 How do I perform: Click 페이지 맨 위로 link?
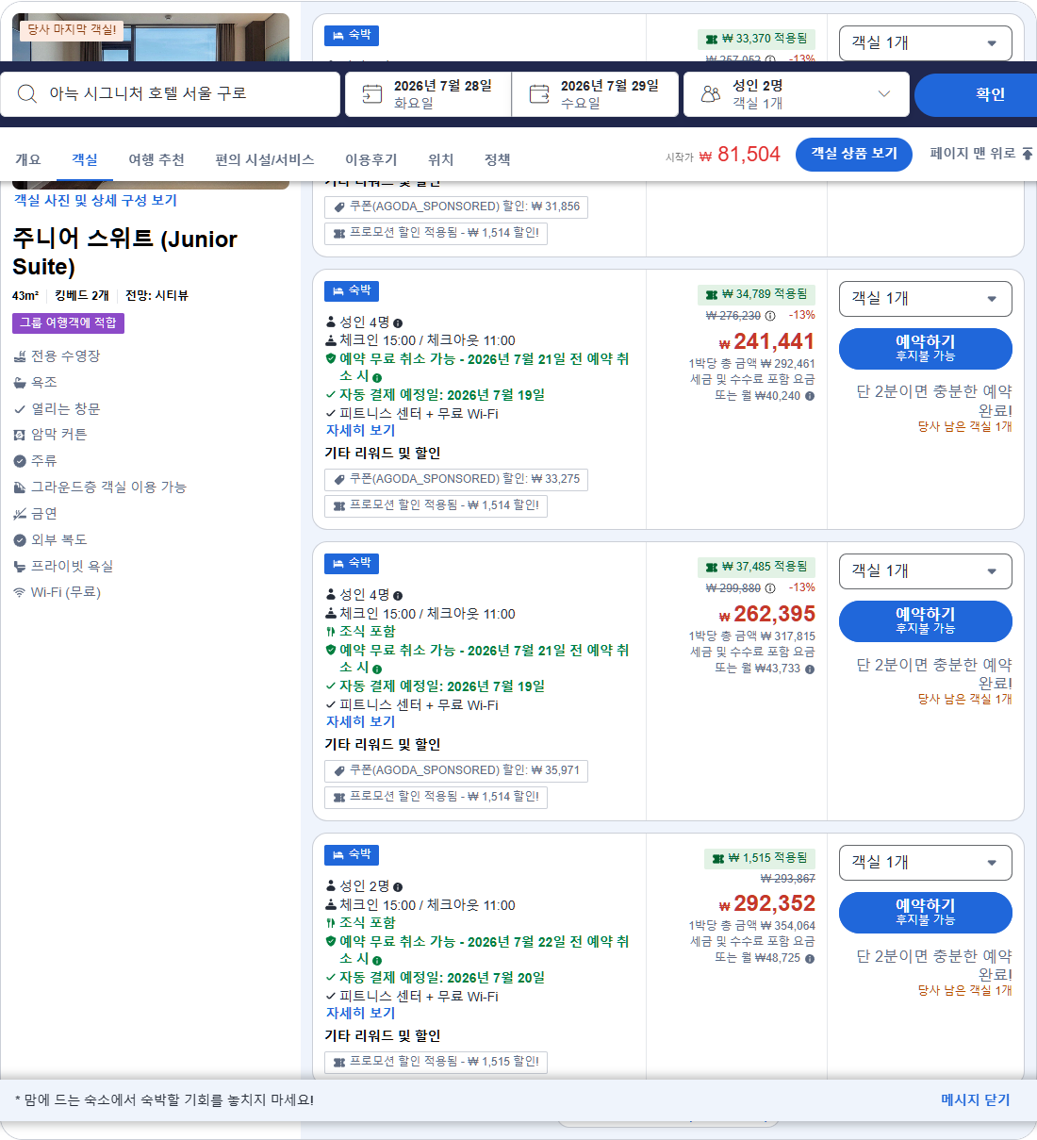(x=973, y=153)
